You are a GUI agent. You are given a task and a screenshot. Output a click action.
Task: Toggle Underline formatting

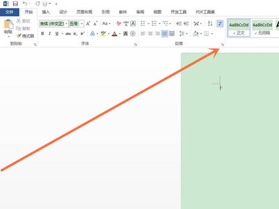(57, 33)
